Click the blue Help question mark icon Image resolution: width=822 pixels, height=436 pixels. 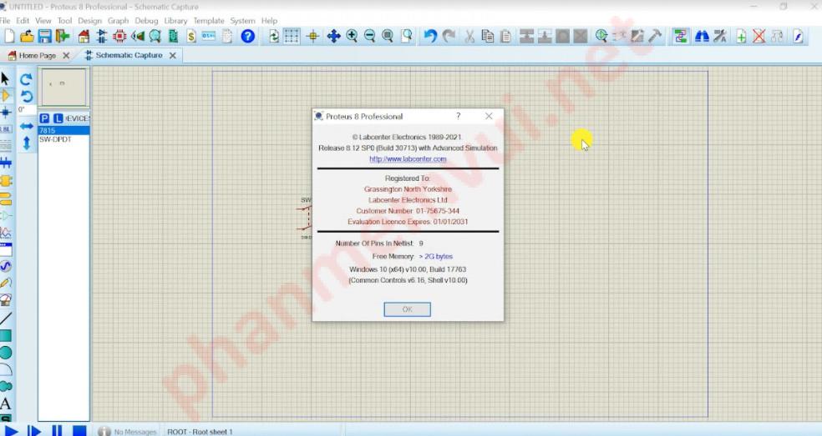pos(247,36)
